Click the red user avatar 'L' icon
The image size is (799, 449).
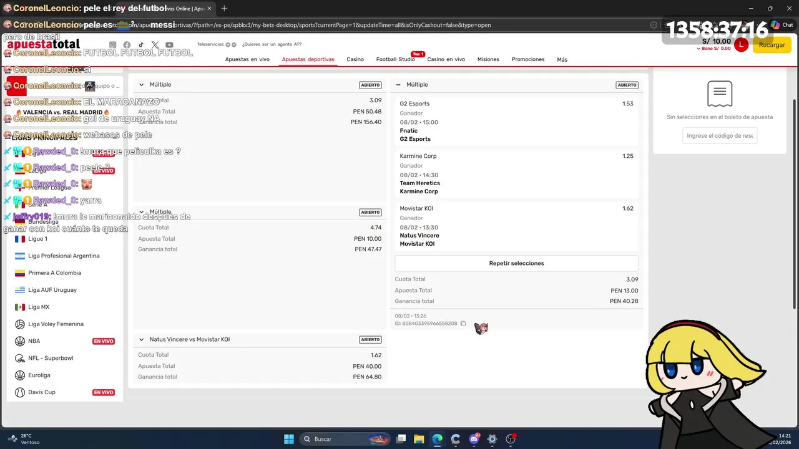[741, 44]
